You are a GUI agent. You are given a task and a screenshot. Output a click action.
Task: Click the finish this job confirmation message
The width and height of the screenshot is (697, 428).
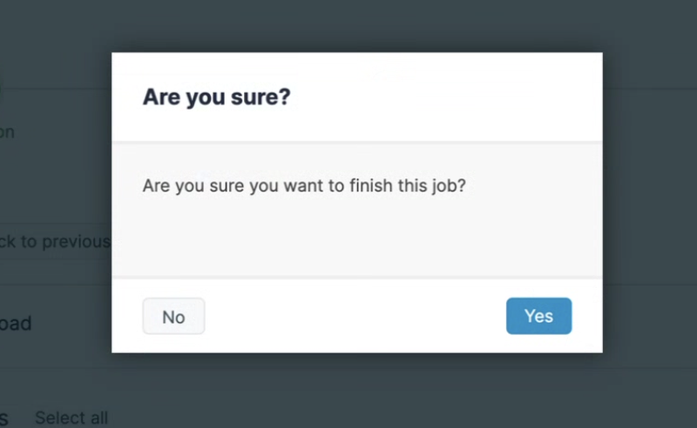304,185
